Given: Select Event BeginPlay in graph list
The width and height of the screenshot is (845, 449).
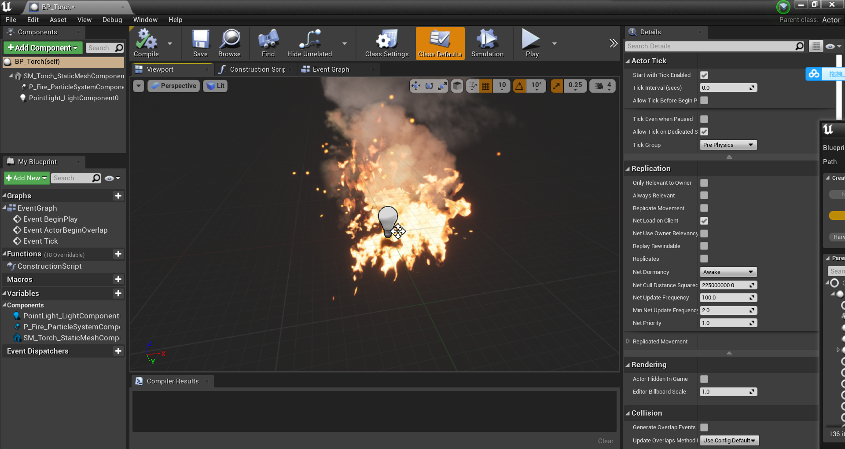Looking at the screenshot, I should 50,219.
